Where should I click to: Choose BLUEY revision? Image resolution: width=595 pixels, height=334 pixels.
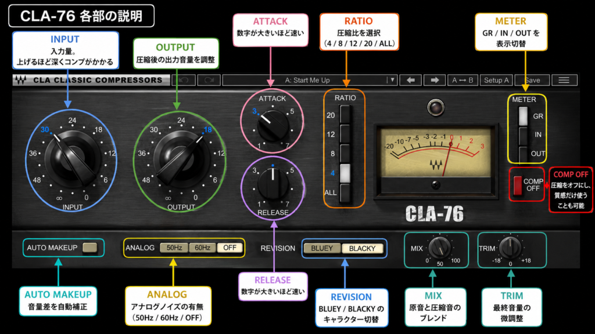click(322, 248)
